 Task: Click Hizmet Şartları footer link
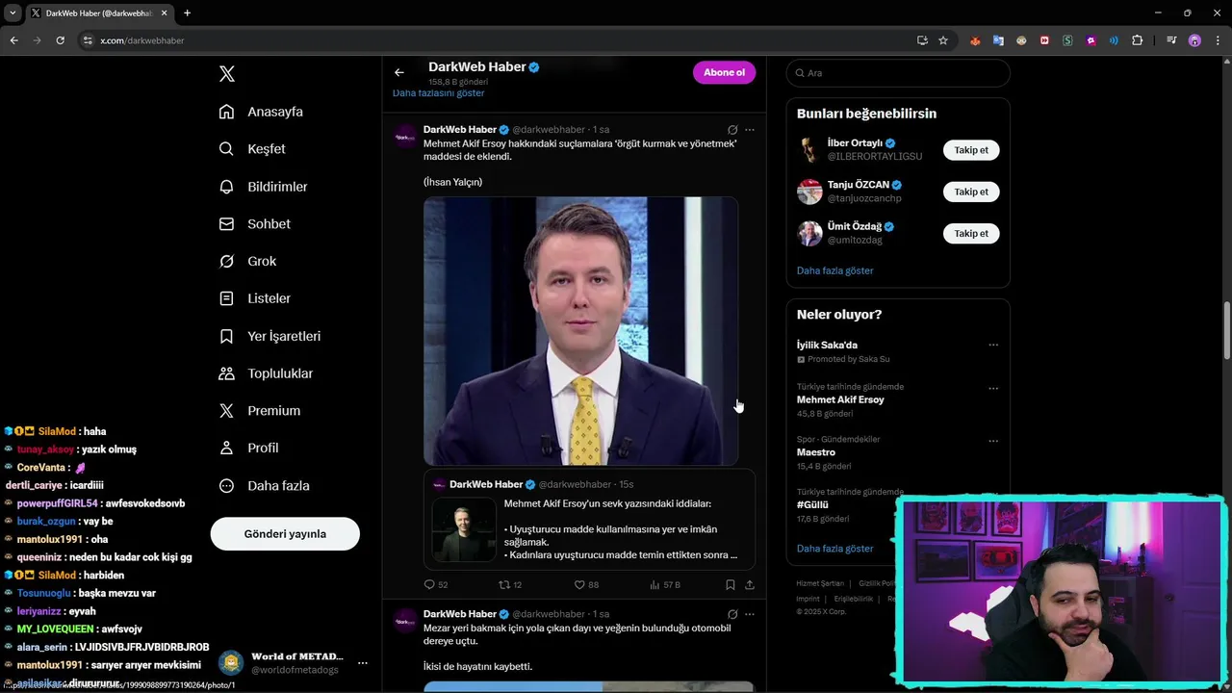(820, 583)
